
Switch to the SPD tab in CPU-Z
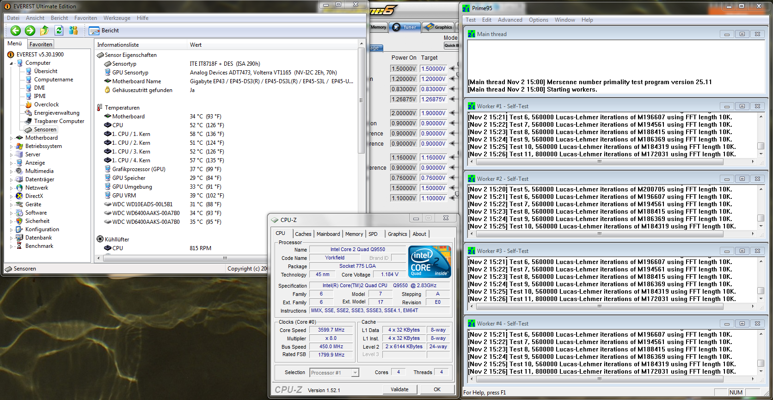(x=373, y=234)
